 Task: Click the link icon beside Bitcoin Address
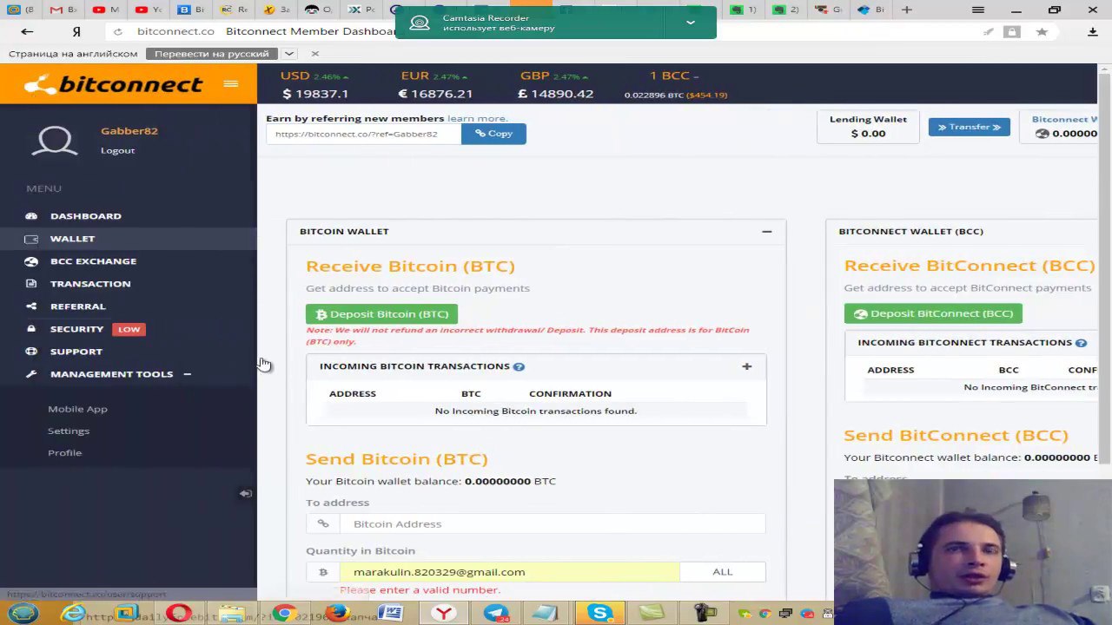pyautogui.click(x=323, y=523)
